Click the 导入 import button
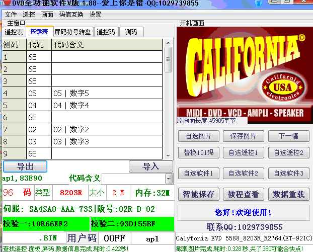The height and width of the screenshot is (252, 313). [151, 166]
